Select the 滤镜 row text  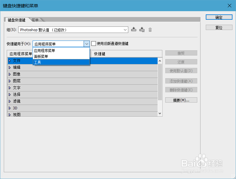coord(16,101)
